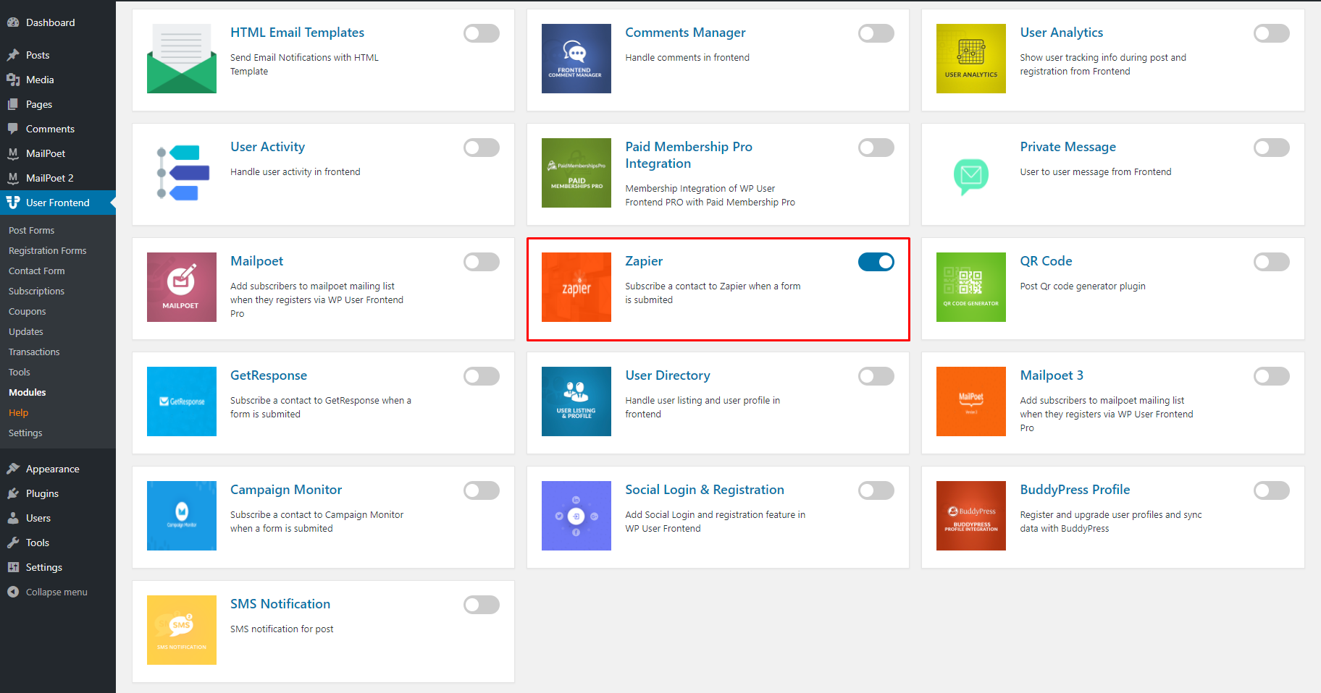Enable the HTML Email Templates toggle
Viewport: 1321px width, 693px height.
click(481, 33)
